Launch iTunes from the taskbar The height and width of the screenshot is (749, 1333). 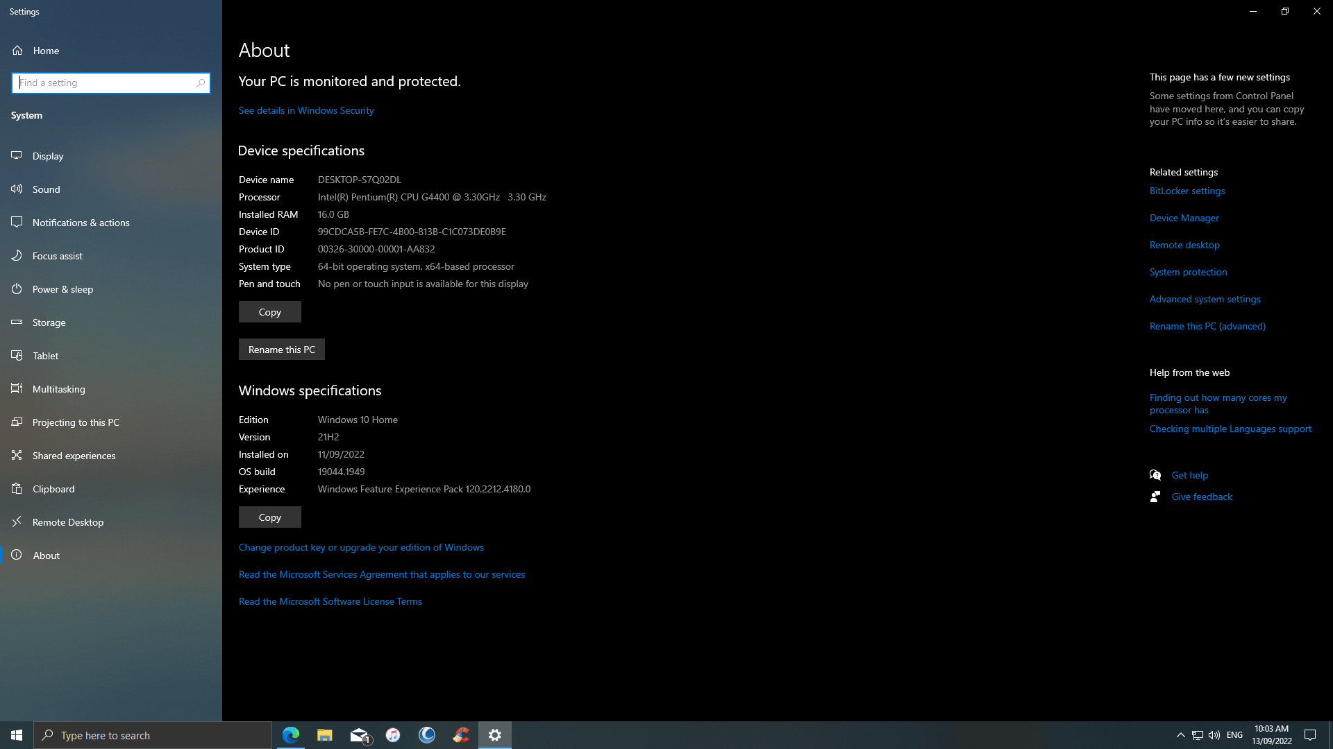393,735
